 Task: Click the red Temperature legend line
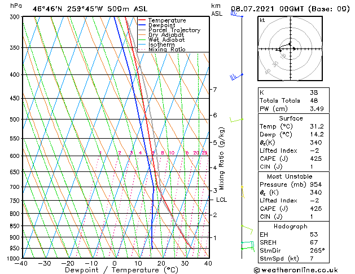pos(142,20)
